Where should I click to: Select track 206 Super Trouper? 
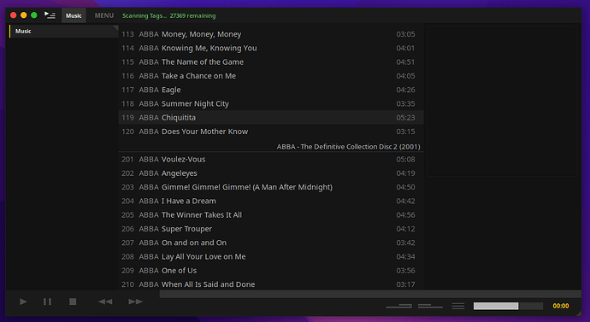click(271, 229)
